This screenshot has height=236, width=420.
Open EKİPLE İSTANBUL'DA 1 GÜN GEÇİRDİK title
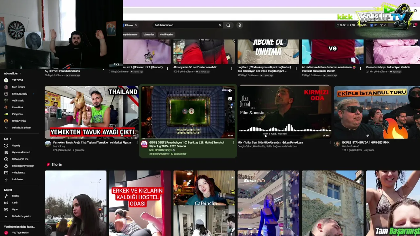366,143
